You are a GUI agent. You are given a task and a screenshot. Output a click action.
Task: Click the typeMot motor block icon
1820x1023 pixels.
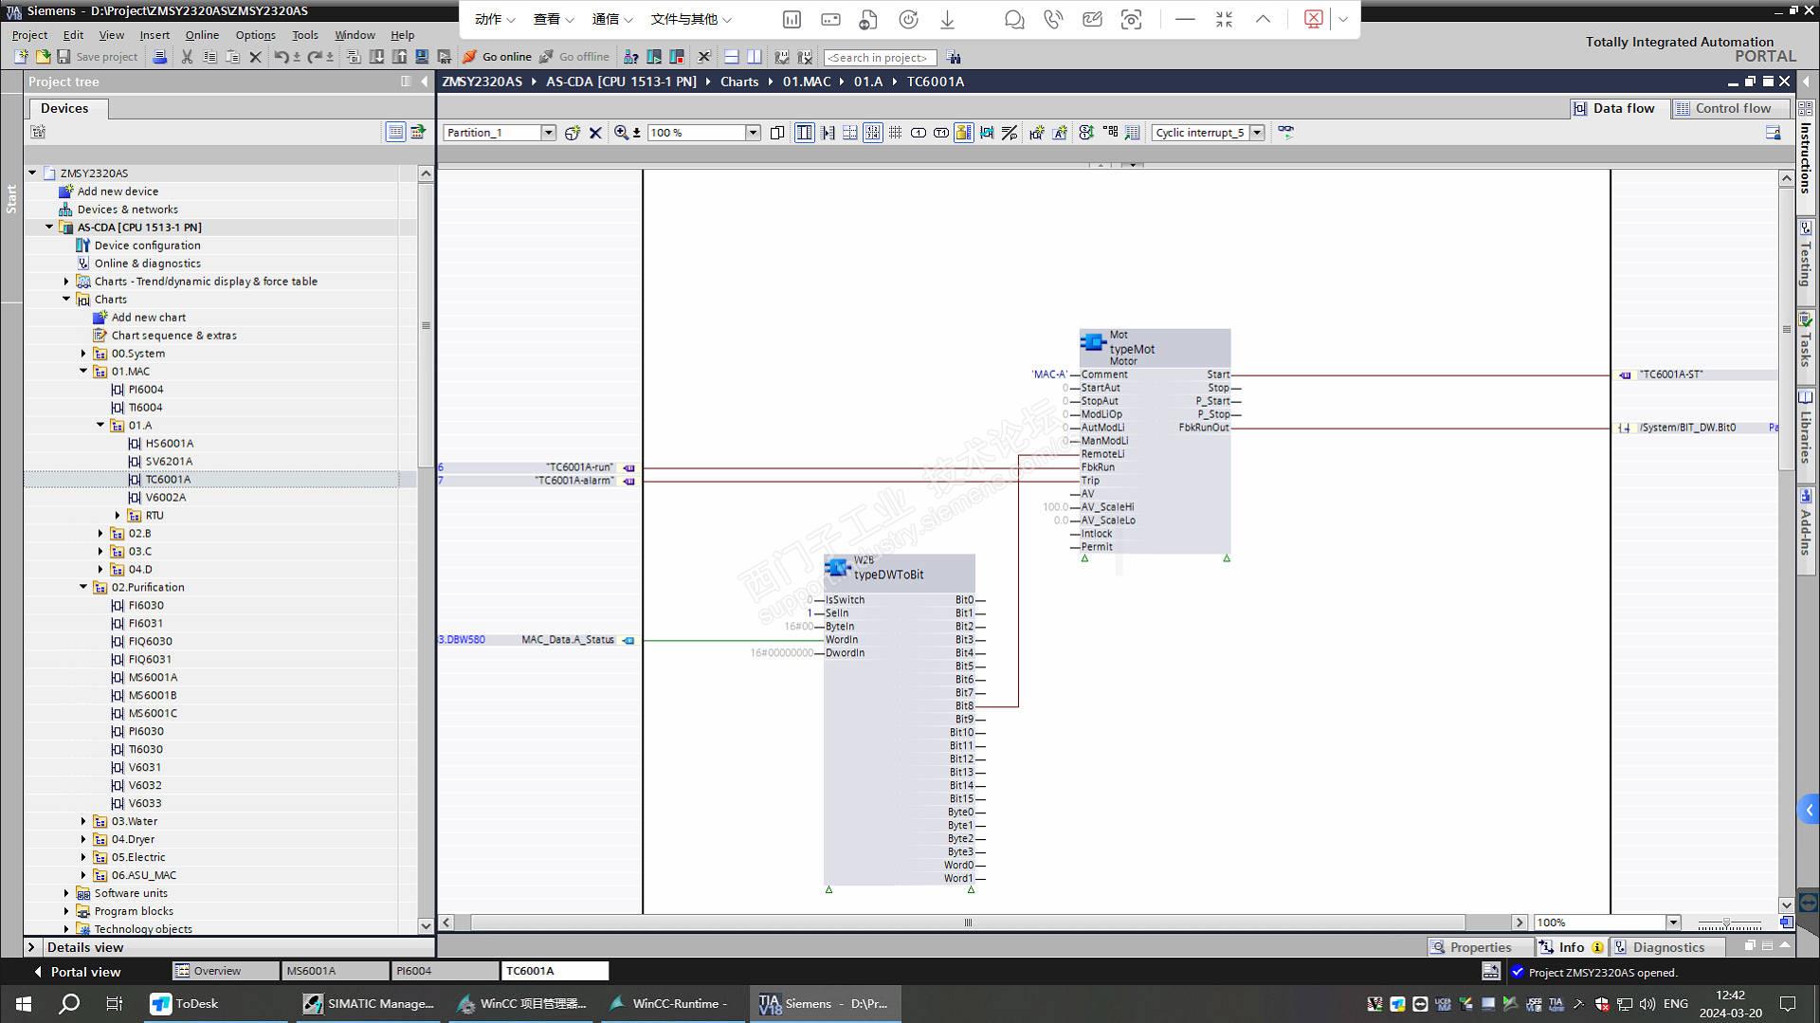1093,342
